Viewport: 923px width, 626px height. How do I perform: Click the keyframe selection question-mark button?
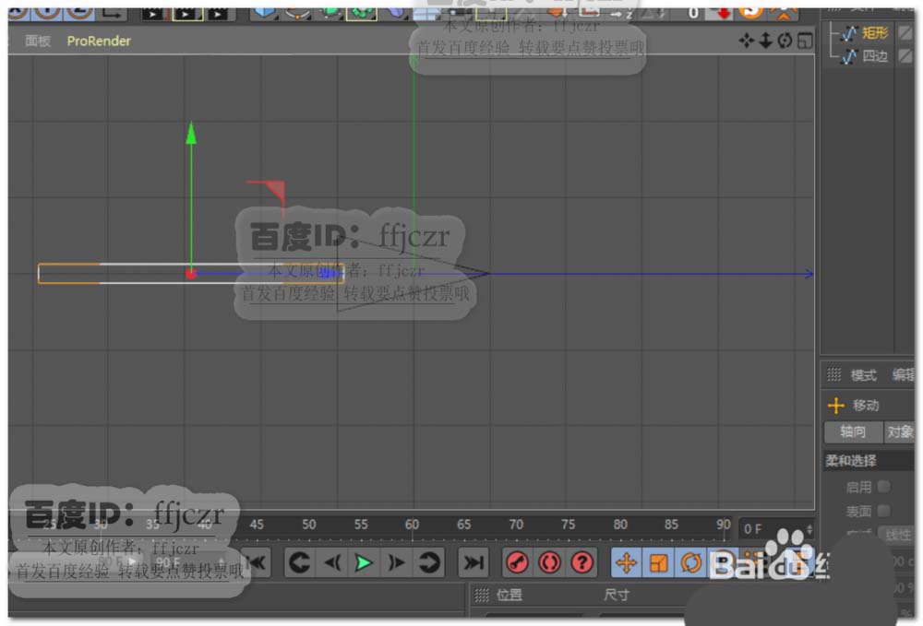click(x=581, y=562)
